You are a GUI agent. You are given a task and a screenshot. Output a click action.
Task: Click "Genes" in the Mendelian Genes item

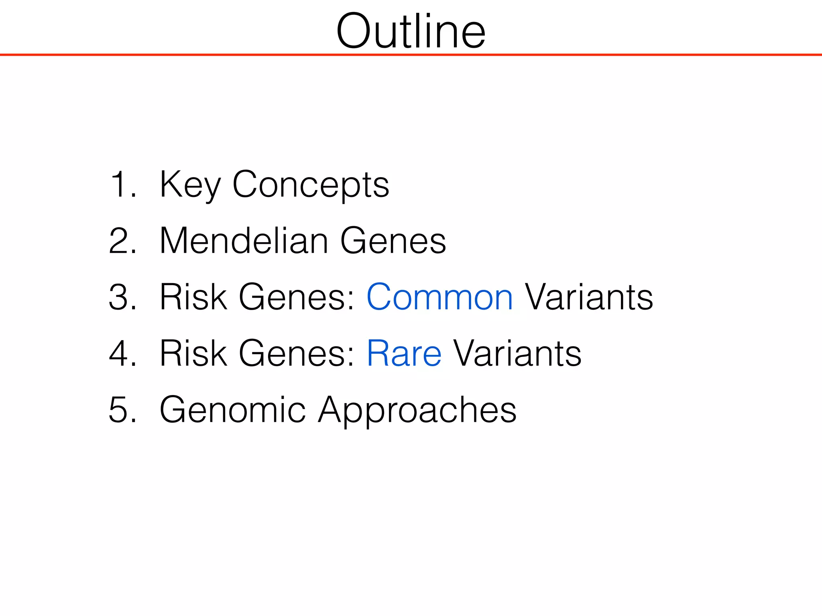393,241
